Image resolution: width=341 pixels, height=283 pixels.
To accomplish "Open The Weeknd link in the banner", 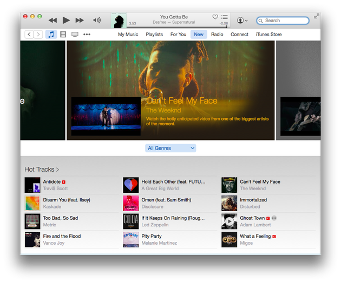I will pyautogui.click(x=163, y=110).
